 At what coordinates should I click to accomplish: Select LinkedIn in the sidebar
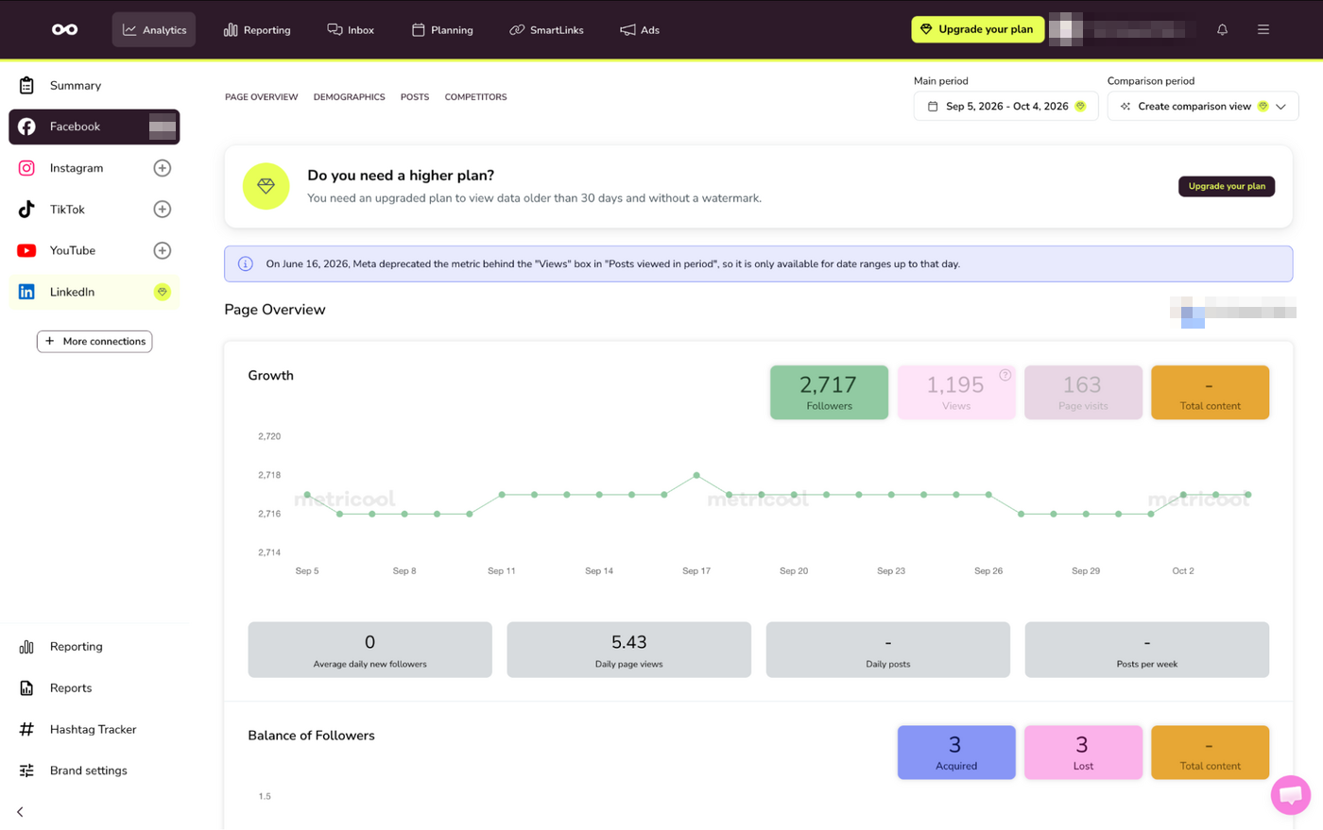(94, 292)
